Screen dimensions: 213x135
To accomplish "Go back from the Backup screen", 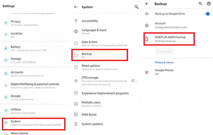I will pos(147,4).
